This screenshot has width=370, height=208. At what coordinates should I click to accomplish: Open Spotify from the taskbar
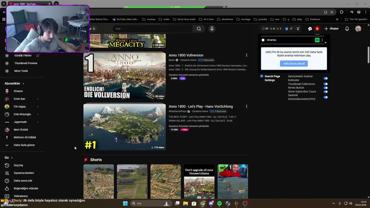click(219, 203)
